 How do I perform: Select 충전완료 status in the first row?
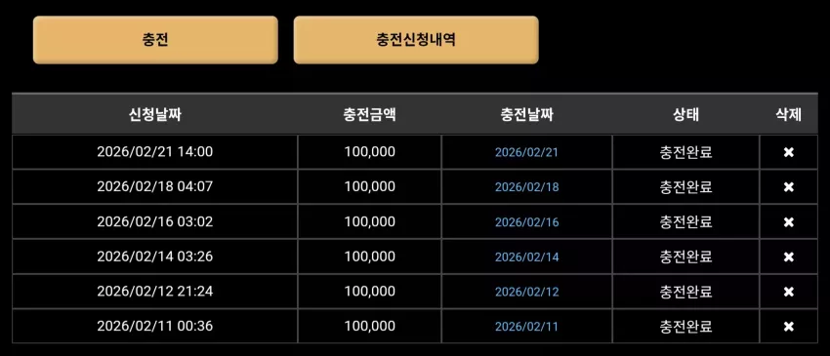click(686, 152)
